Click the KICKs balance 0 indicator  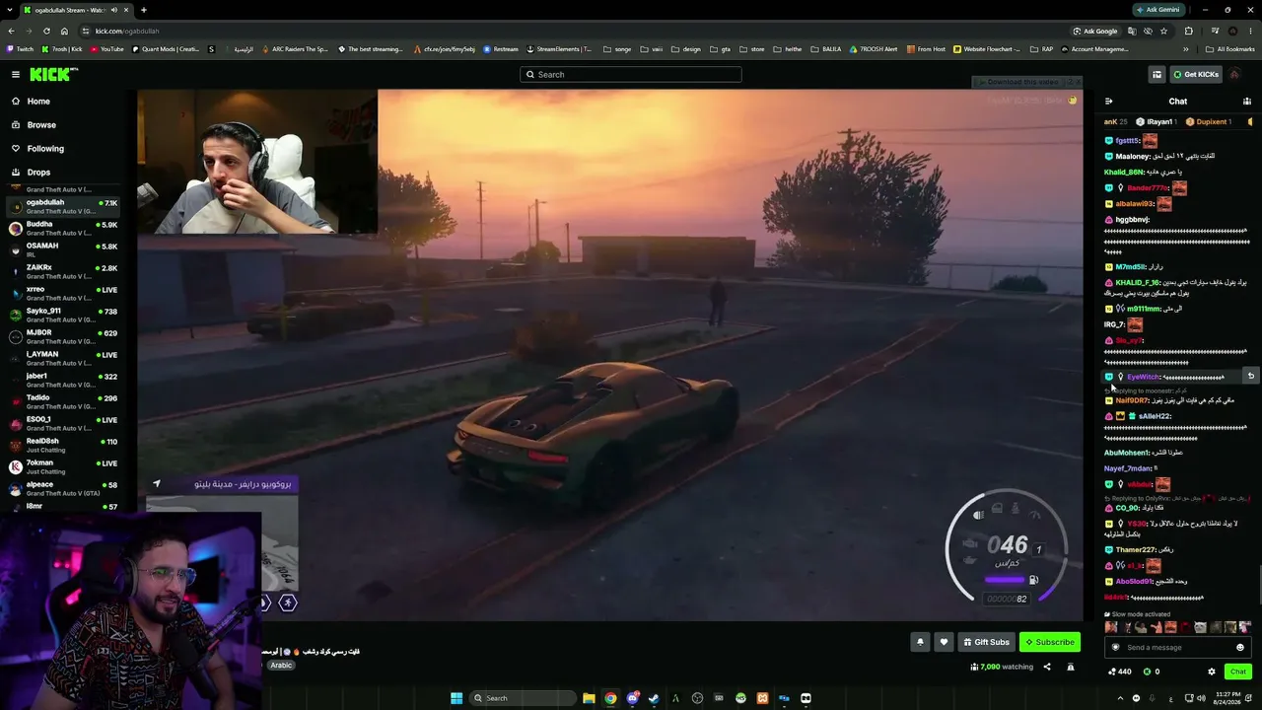point(1152,672)
